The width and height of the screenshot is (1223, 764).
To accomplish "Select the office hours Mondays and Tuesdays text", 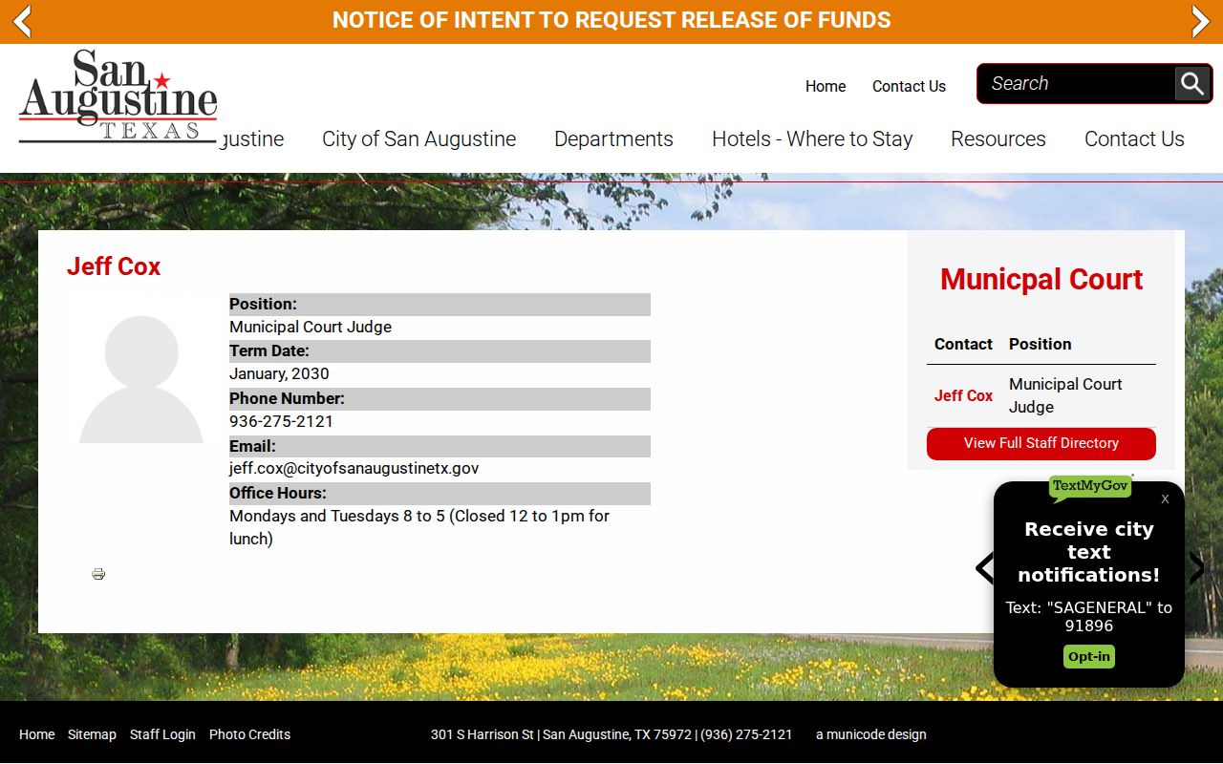I will [x=419, y=527].
